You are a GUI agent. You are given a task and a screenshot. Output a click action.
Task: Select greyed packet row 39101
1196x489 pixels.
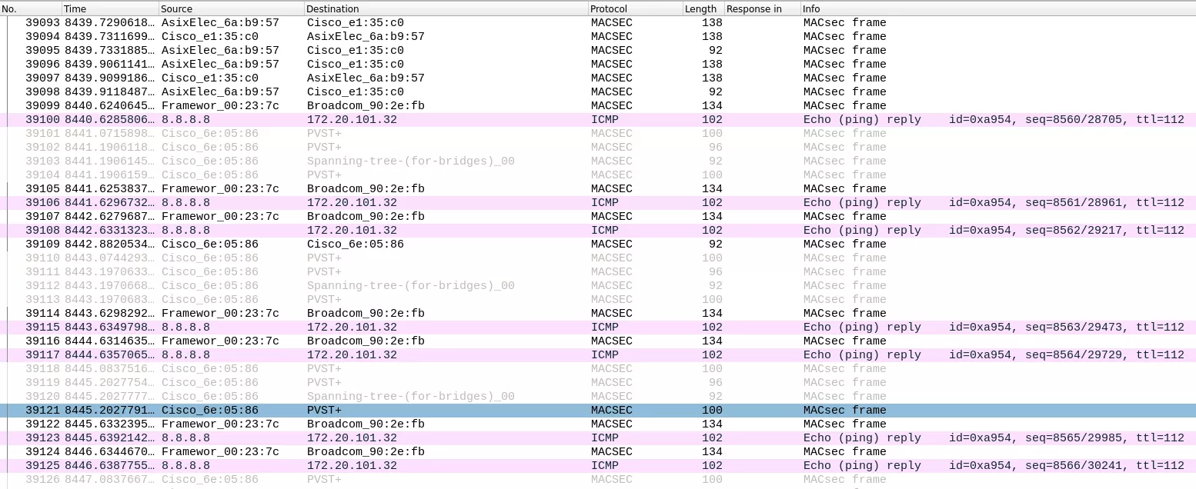598,134
